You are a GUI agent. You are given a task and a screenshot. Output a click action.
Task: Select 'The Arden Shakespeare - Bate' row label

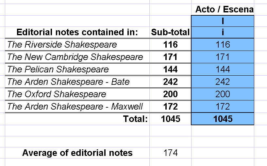click(x=77, y=82)
